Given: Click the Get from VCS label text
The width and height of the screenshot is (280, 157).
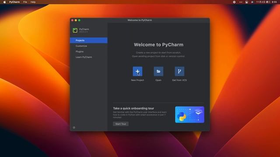Looking at the screenshot, I should [x=179, y=80].
